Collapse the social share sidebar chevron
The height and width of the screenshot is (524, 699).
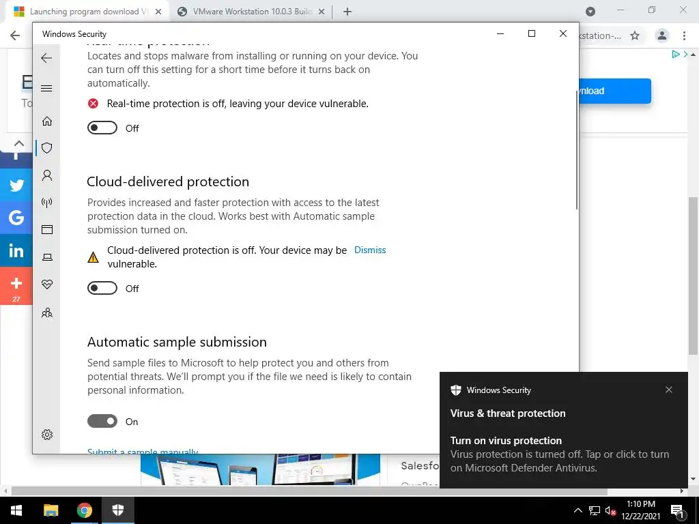pyautogui.click(x=18, y=143)
